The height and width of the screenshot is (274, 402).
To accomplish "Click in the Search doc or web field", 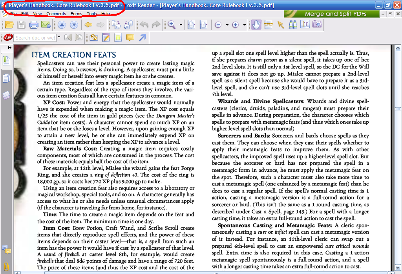I will 35,38.
